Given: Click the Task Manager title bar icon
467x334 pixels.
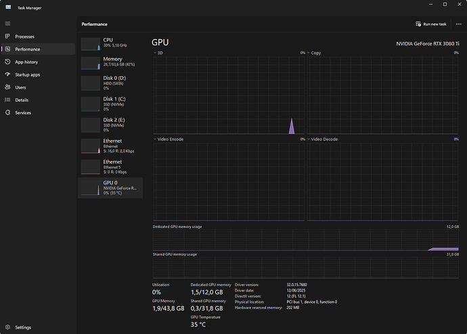Looking at the screenshot, I should pyautogui.click(x=8, y=7).
